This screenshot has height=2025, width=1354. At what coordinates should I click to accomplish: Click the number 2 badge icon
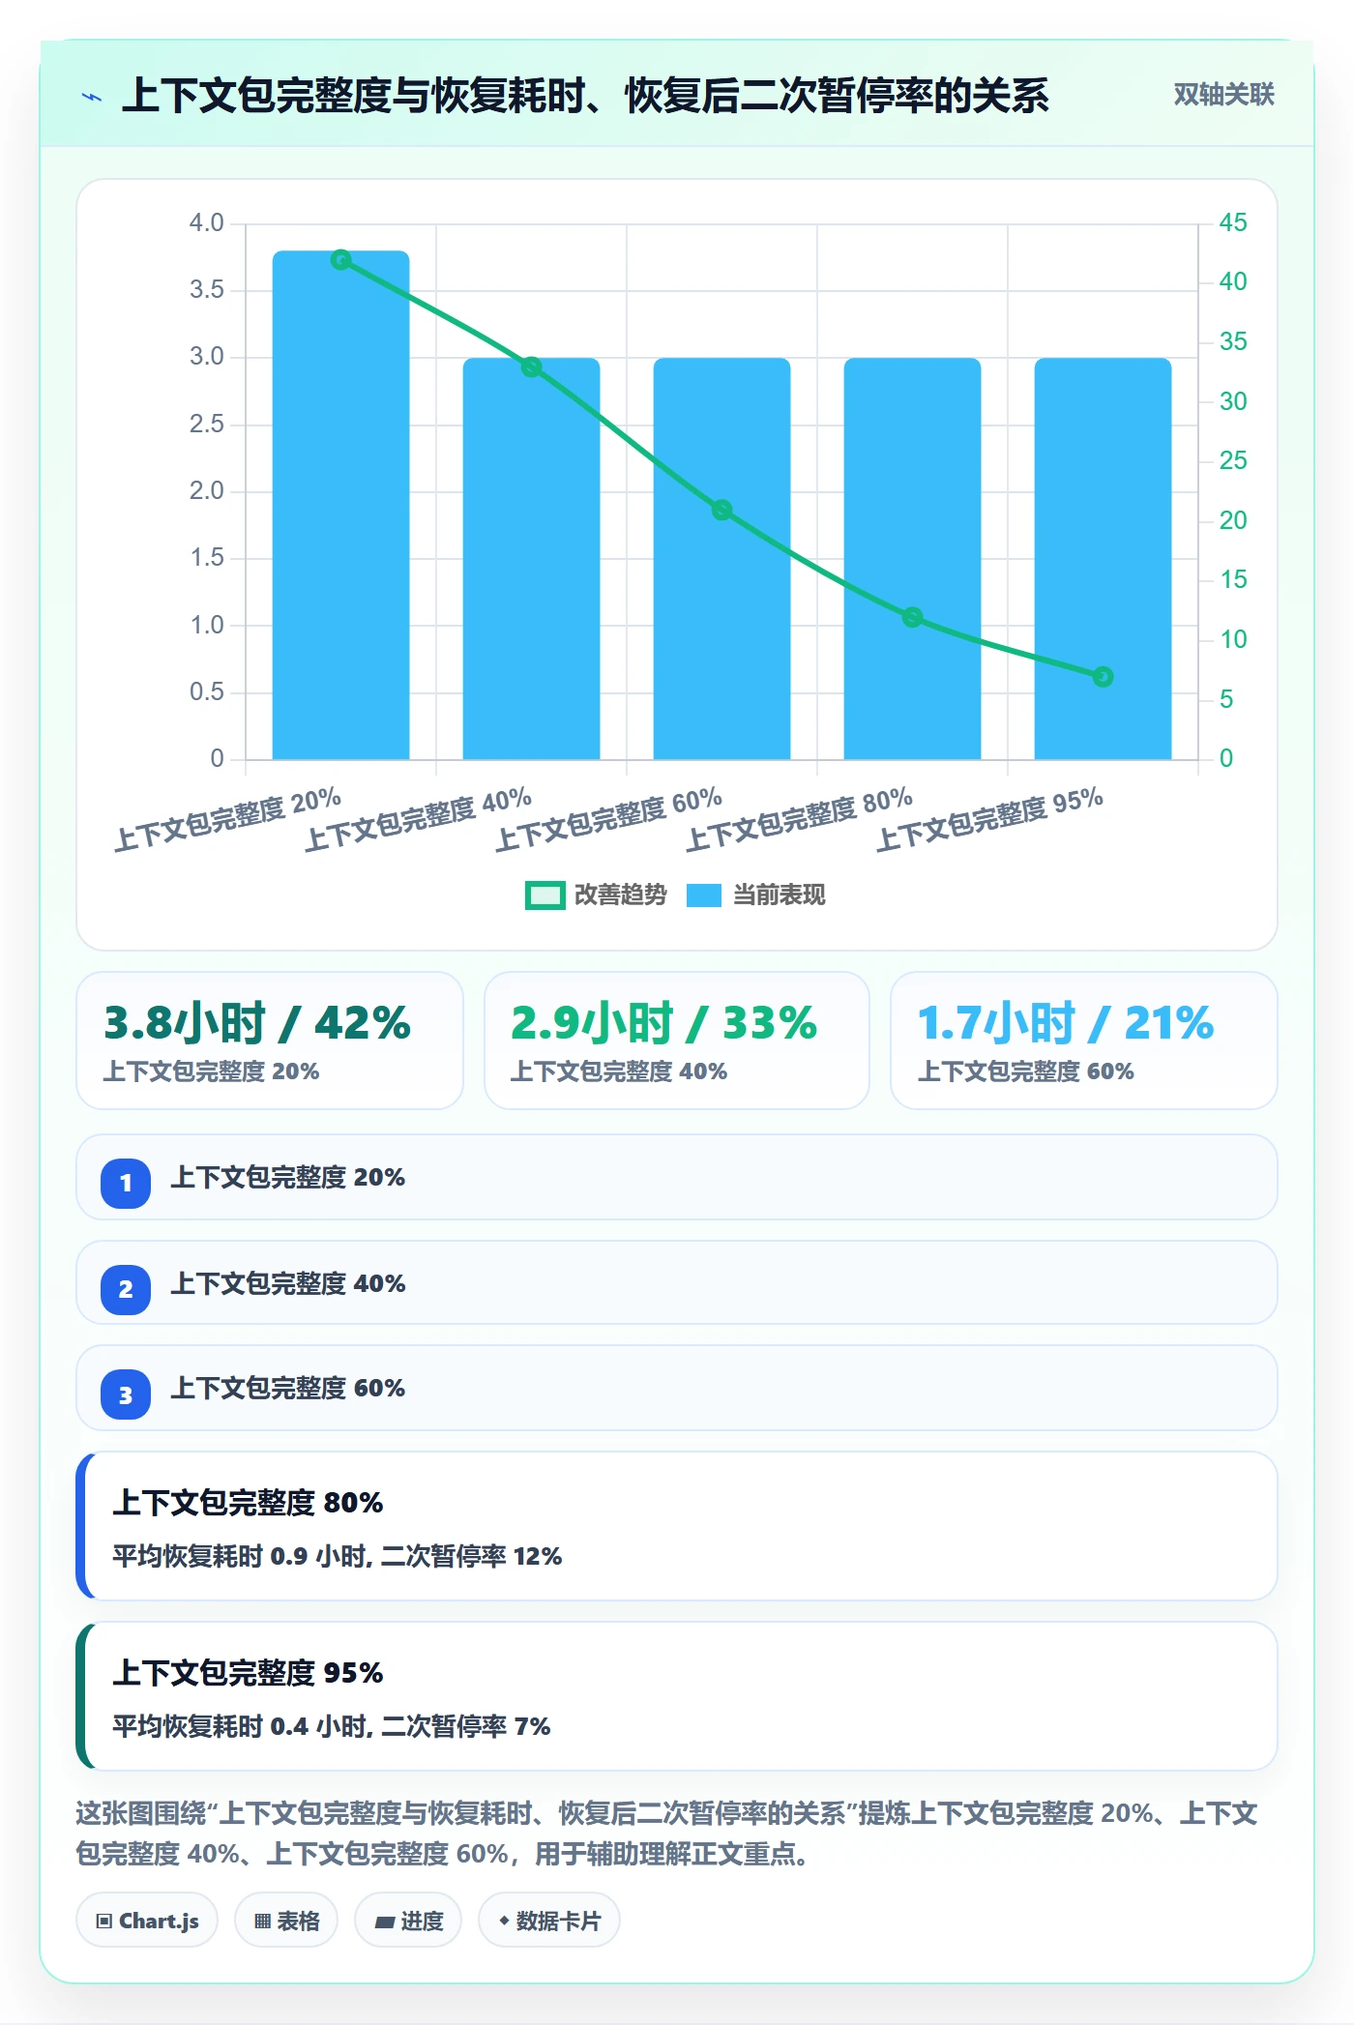(126, 1289)
